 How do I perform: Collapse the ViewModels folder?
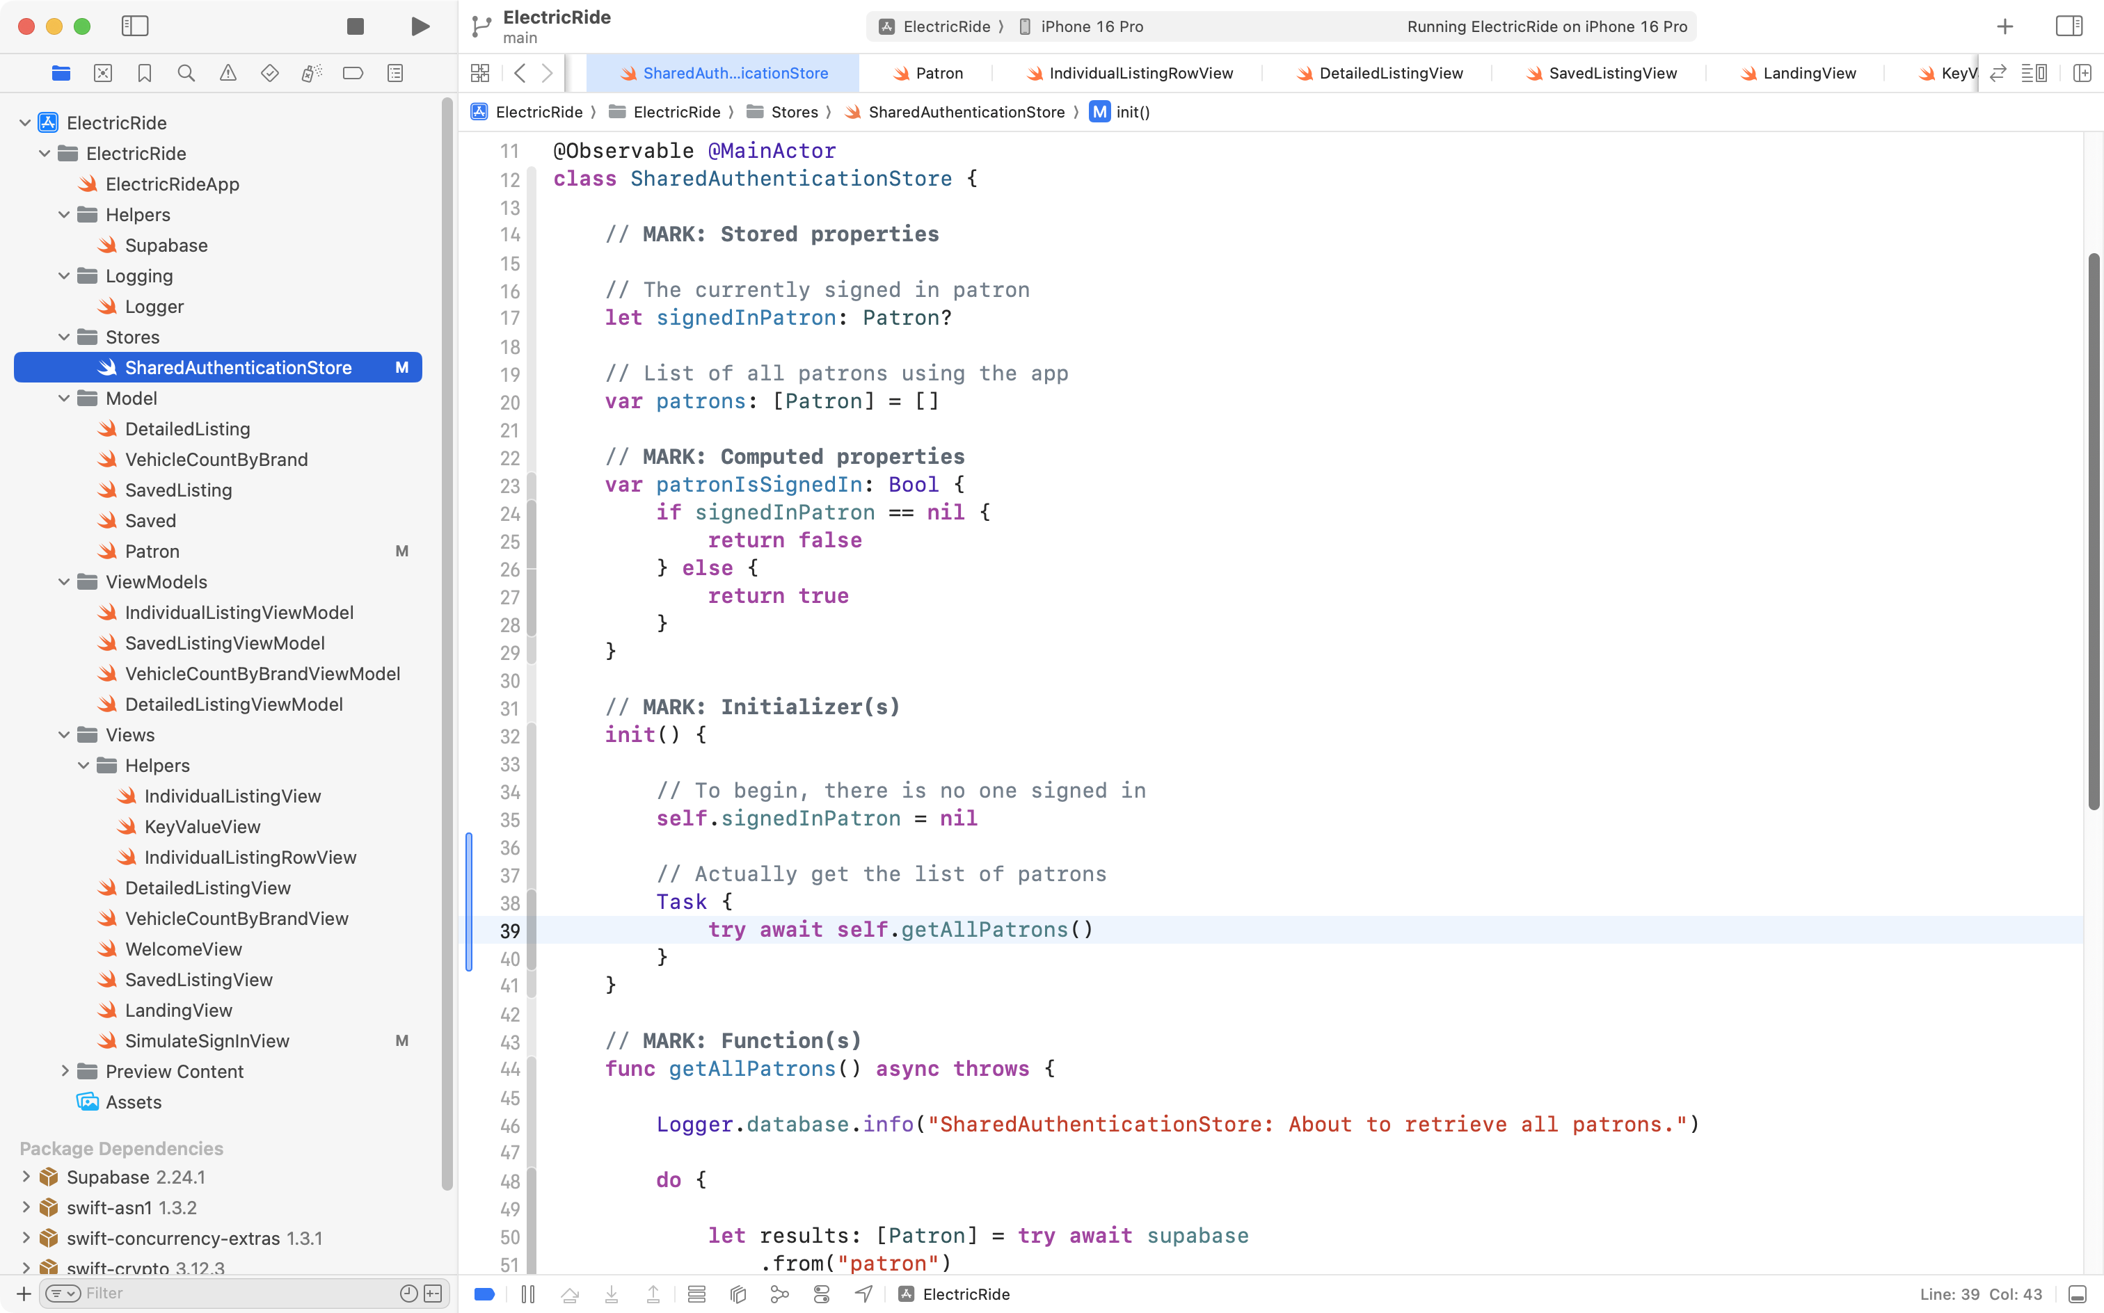click(x=64, y=582)
